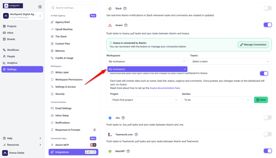The image size is (276, 158).
Task: Open the Workspaces dropdown
Action: pyautogui.click(x=147, y=61)
